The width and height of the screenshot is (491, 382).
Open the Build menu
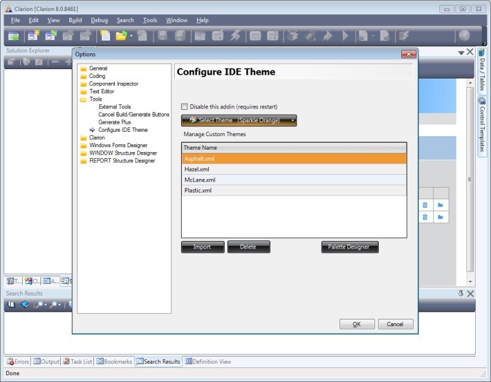[x=75, y=20]
